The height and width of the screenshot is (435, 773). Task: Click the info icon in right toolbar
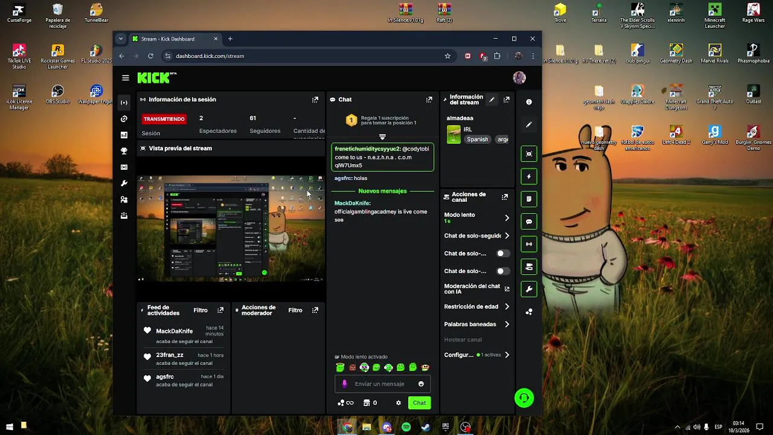tap(529, 102)
